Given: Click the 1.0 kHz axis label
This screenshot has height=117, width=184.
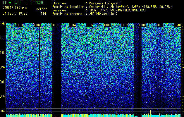Looking at the screenshot, I should [3, 53].
